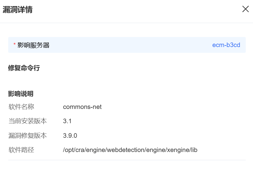Select the 漏洞修复版本 label
The height and width of the screenshot is (169, 253).
(x=28, y=136)
